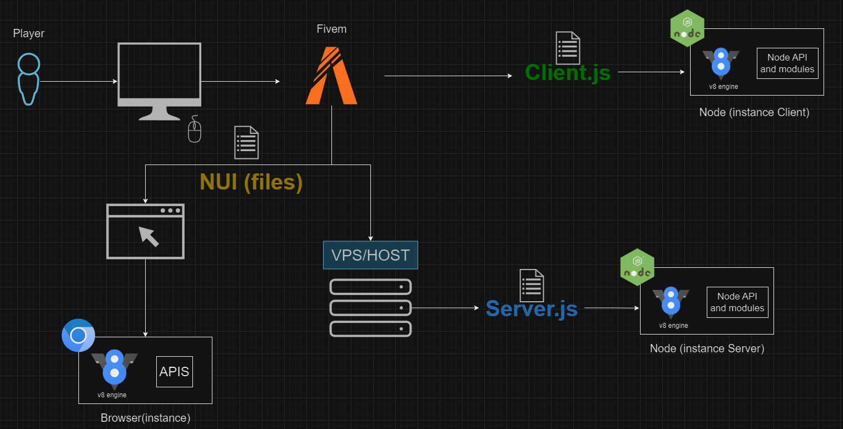Select the document icon above NUI (files)
Image resolution: width=843 pixels, height=429 pixels.
click(246, 143)
